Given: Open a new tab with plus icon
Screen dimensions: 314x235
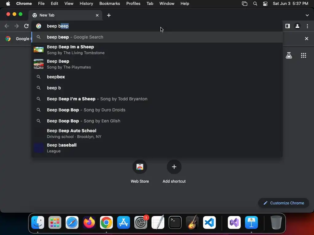Looking at the screenshot, I should pos(109,15).
